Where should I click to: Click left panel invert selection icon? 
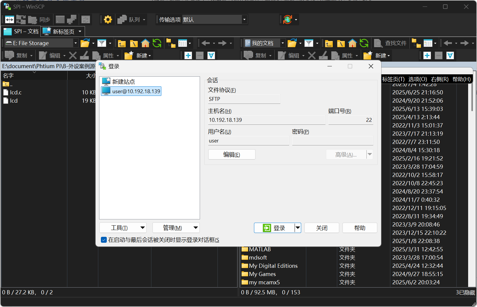coord(211,55)
